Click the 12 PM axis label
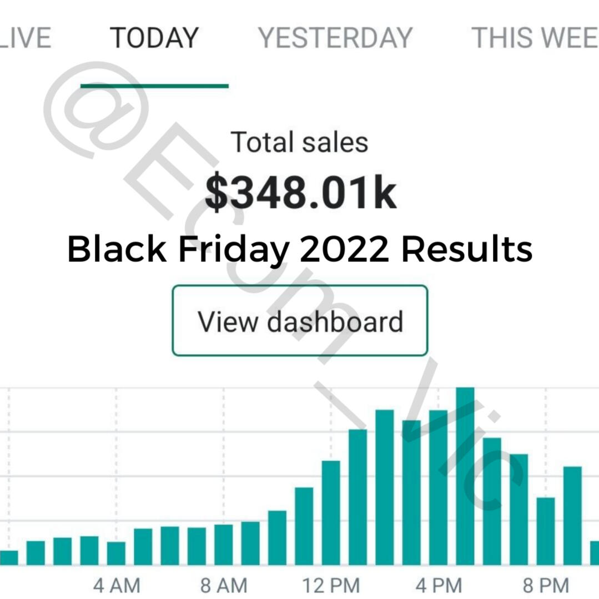Viewport: 599px width, 599px height. (x=331, y=585)
